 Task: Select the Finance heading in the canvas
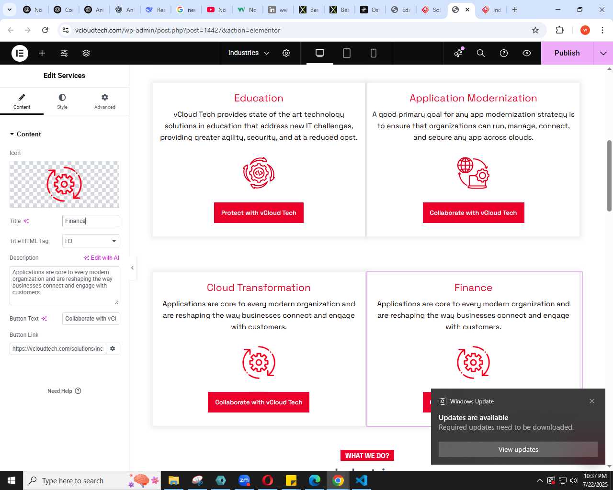473,288
